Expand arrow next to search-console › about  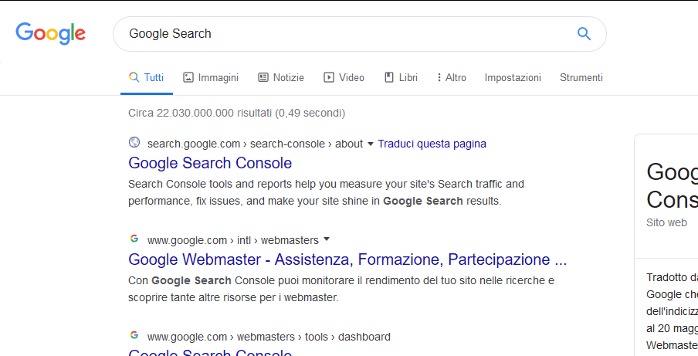371,144
